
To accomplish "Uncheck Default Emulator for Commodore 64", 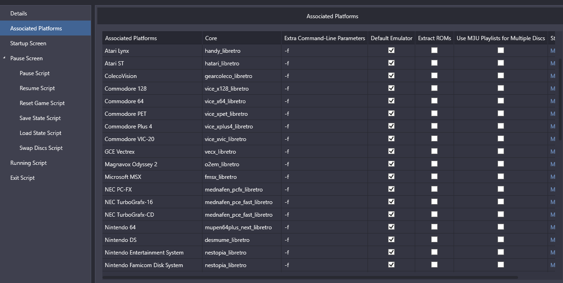I will (391, 101).
